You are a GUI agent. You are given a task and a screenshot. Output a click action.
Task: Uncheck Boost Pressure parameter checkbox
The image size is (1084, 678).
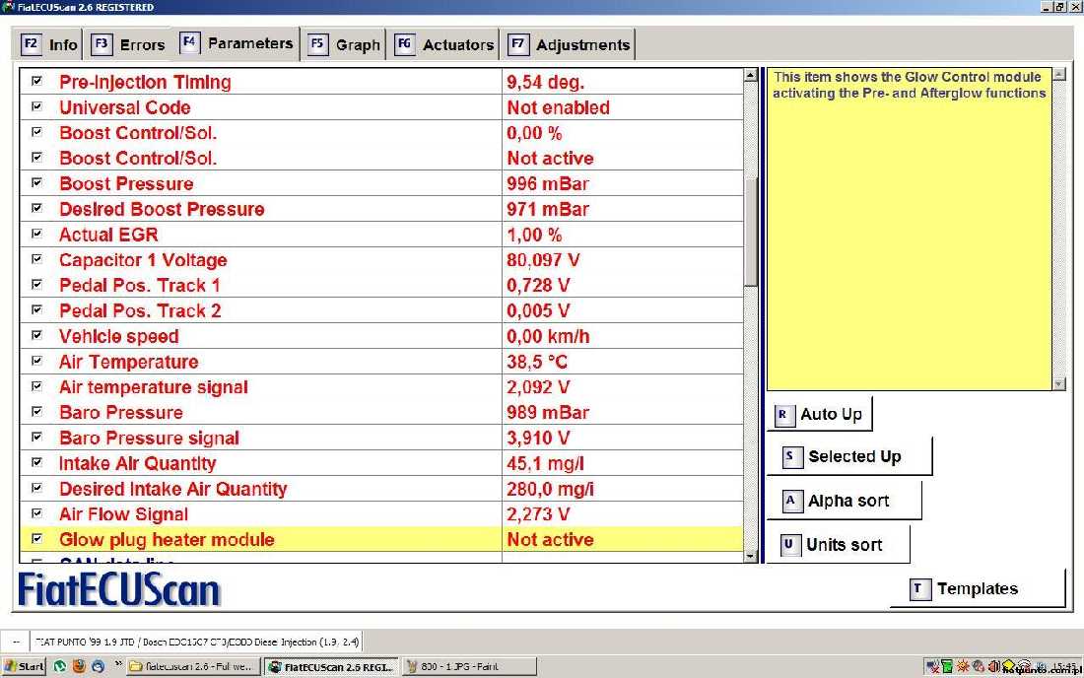(x=37, y=182)
